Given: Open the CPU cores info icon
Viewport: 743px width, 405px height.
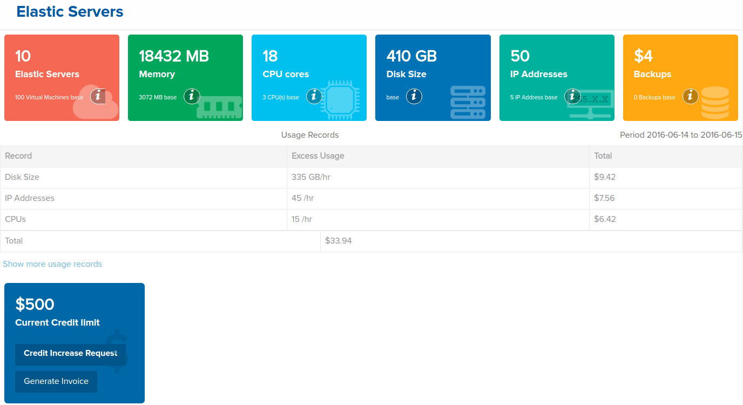Looking at the screenshot, I should (314, 96).
